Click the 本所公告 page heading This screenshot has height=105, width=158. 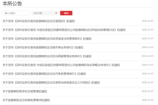[x=12, y=4]
